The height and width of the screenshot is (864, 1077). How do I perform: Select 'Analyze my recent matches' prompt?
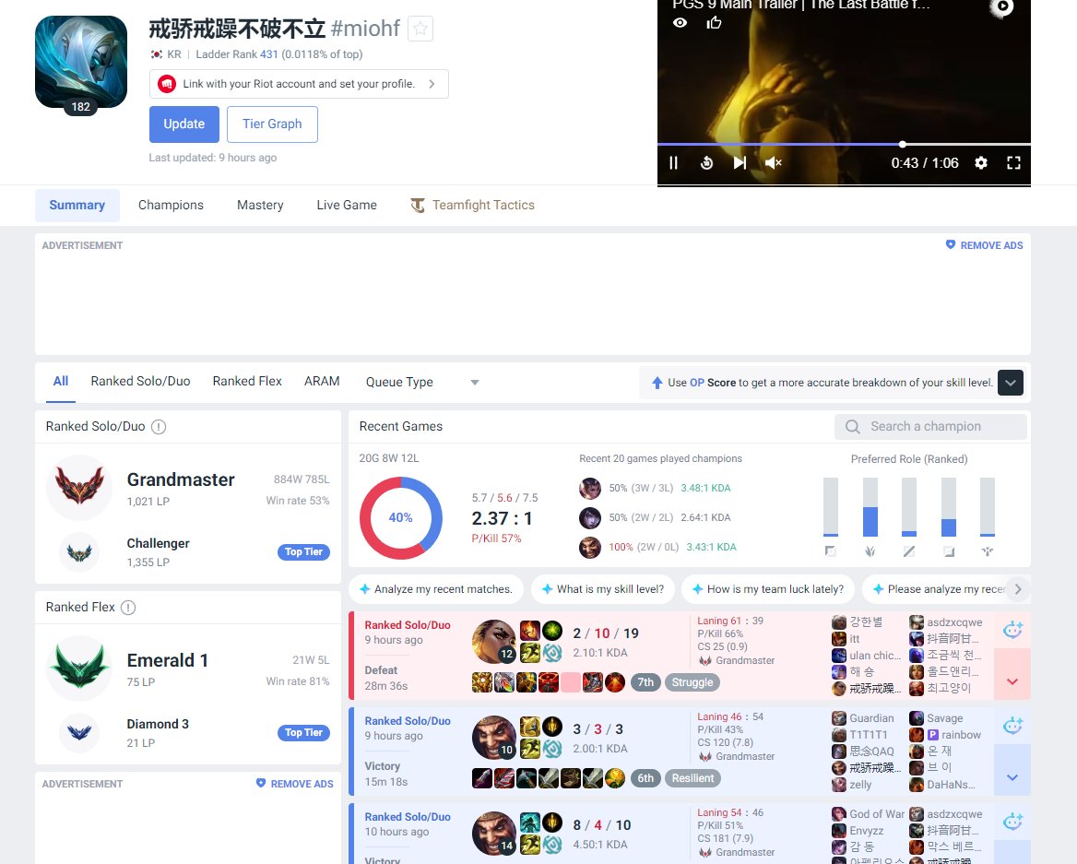(x=436, y=589)
